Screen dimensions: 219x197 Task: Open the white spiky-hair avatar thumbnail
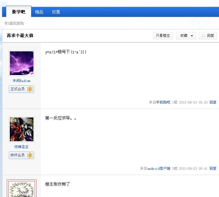coord(22,188)
